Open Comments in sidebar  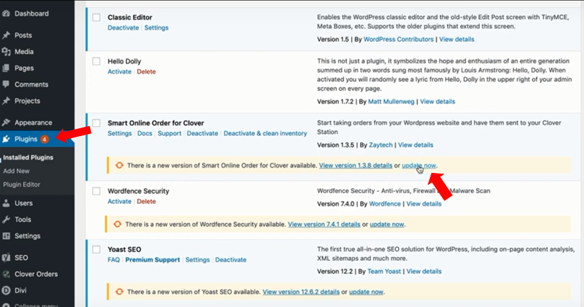(x=32, y=84)
